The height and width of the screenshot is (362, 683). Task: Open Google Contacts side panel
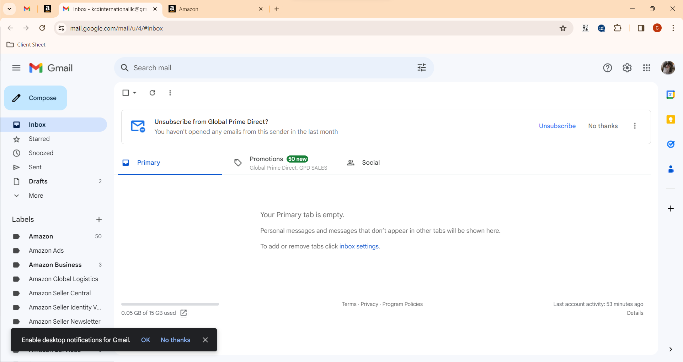click(671, 169)
